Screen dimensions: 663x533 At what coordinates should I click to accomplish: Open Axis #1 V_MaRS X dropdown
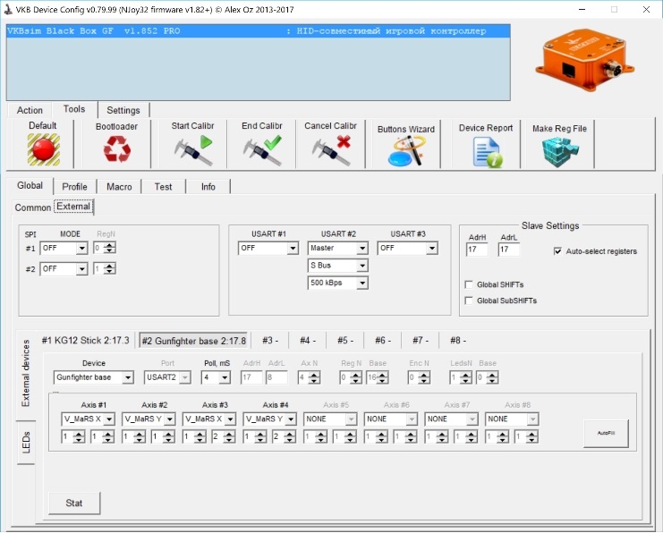coord(88,419)
